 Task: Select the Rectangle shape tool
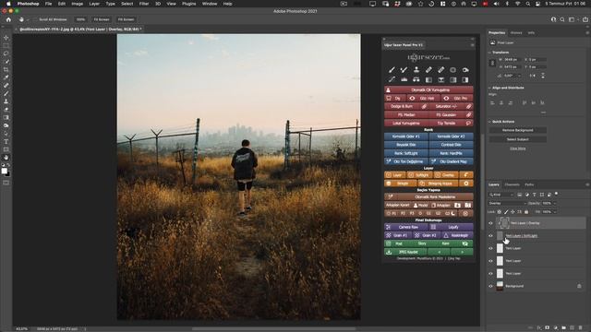pos(6,149)
